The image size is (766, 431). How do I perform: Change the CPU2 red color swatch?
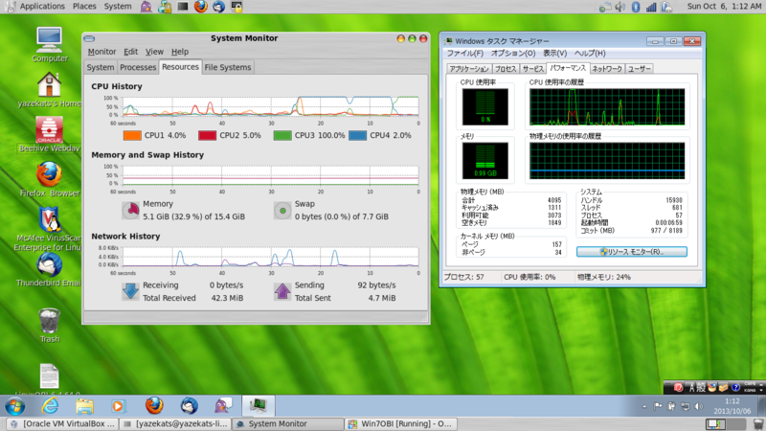(x=207, y=135)
